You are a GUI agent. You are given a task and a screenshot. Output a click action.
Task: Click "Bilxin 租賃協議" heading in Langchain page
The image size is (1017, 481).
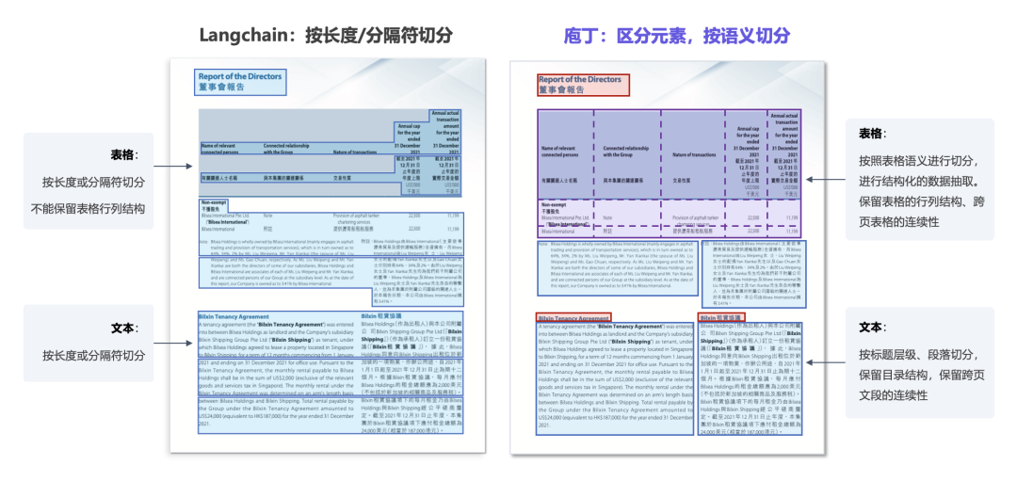379,317
